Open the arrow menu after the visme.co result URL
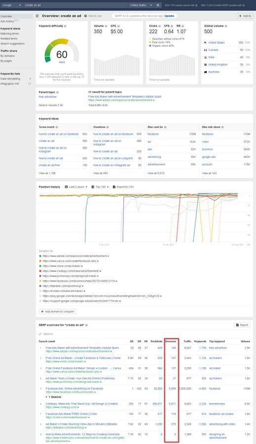 85,362
